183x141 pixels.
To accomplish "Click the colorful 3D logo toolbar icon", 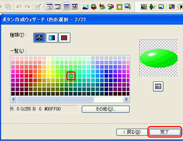I will [x=102, y=7].
